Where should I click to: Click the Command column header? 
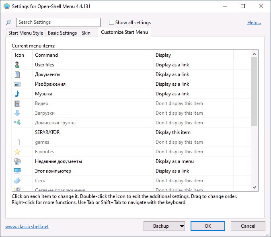pos(92,55)
